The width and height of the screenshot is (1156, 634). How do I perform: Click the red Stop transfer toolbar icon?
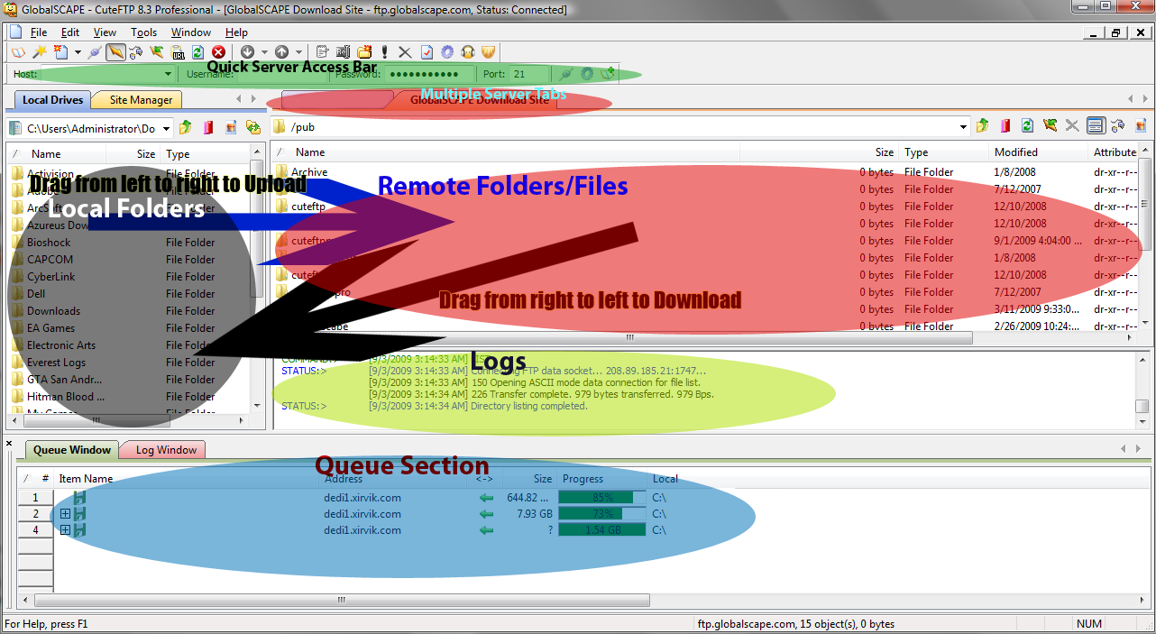click(x=218, y=52)
